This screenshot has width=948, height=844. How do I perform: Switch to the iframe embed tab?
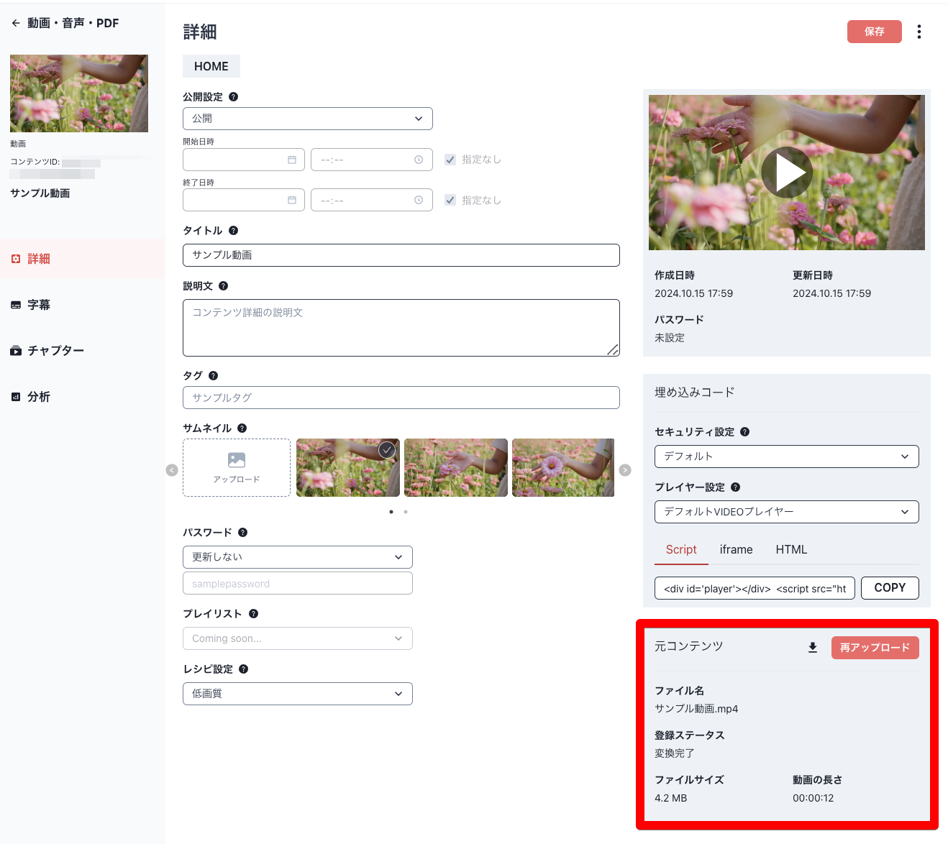(x=736, y=549)
